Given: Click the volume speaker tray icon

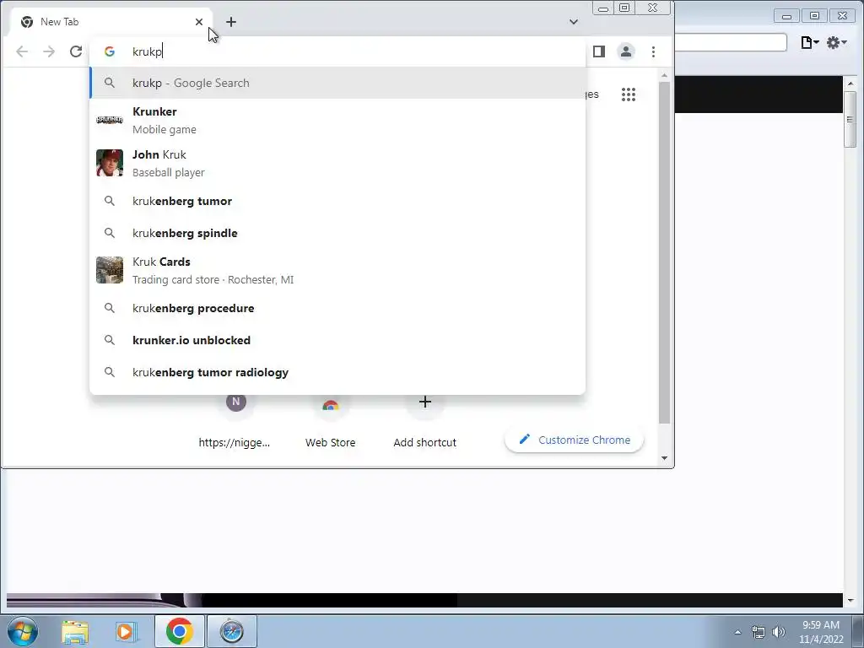Looking at the screenshot, I should (x=779, y=632).
